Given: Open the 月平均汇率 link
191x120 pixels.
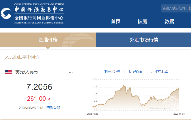Looking at the screenshot, I should click(159, 72).
